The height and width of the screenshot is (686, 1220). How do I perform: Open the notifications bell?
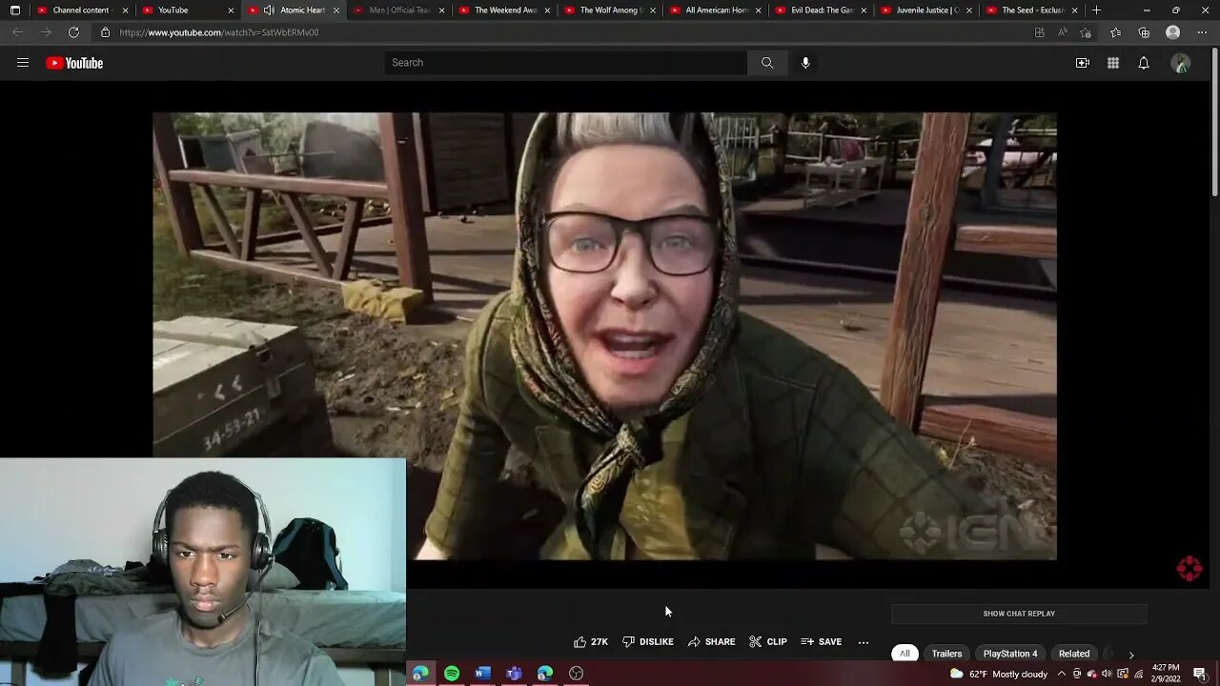[1144, 63]
